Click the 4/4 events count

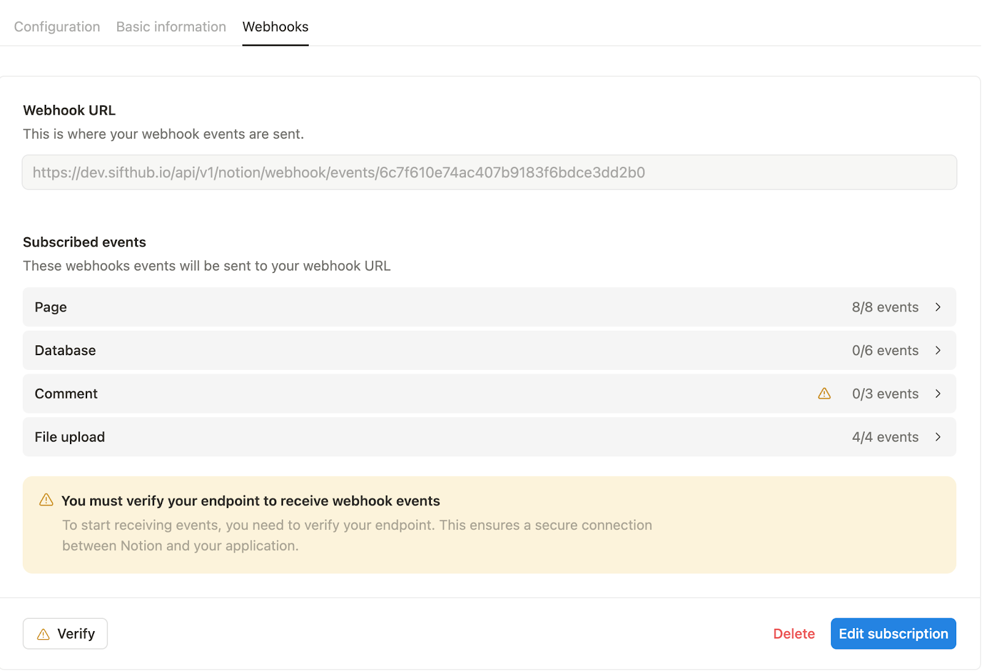click(885, 437)
